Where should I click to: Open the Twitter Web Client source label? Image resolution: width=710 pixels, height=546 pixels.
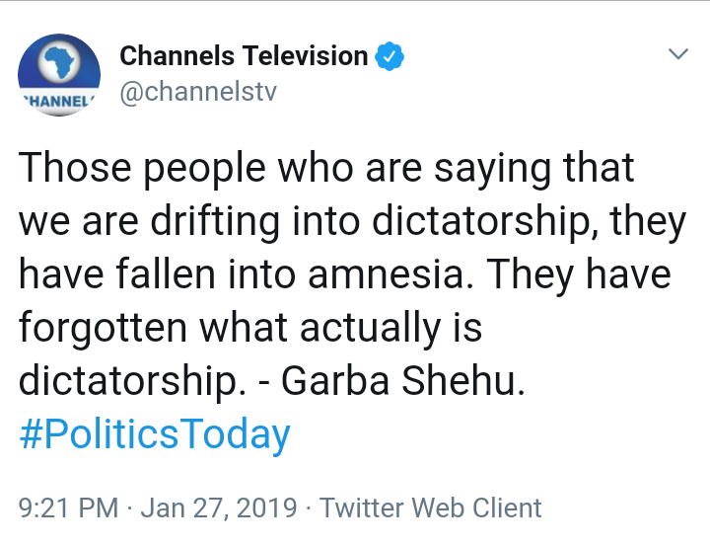pos(431,507)
